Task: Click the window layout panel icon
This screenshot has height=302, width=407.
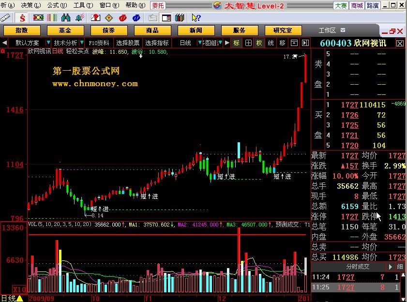Action: 166,17
